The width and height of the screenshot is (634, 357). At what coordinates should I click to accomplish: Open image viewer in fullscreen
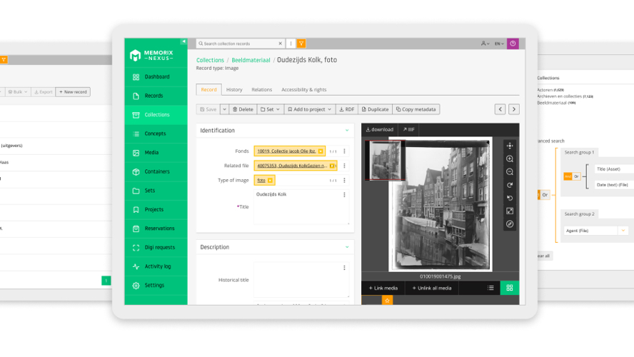click(x=510, y=211)
